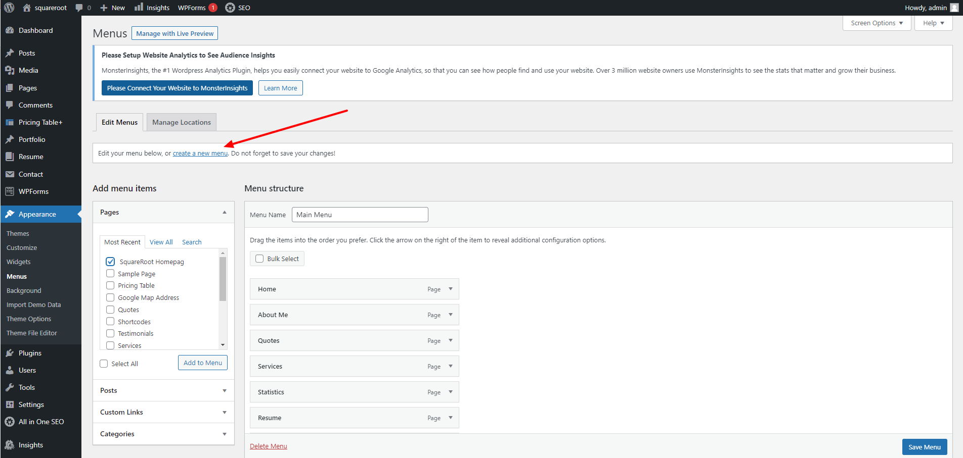
Task: Expand the About Me menu item arrow
Action: [451, 315]
